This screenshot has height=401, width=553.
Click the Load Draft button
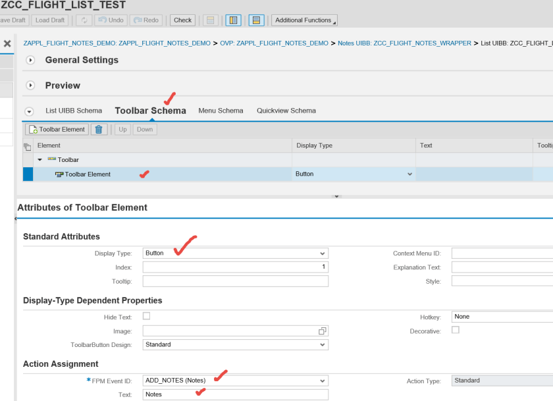(x=50, y=20)
